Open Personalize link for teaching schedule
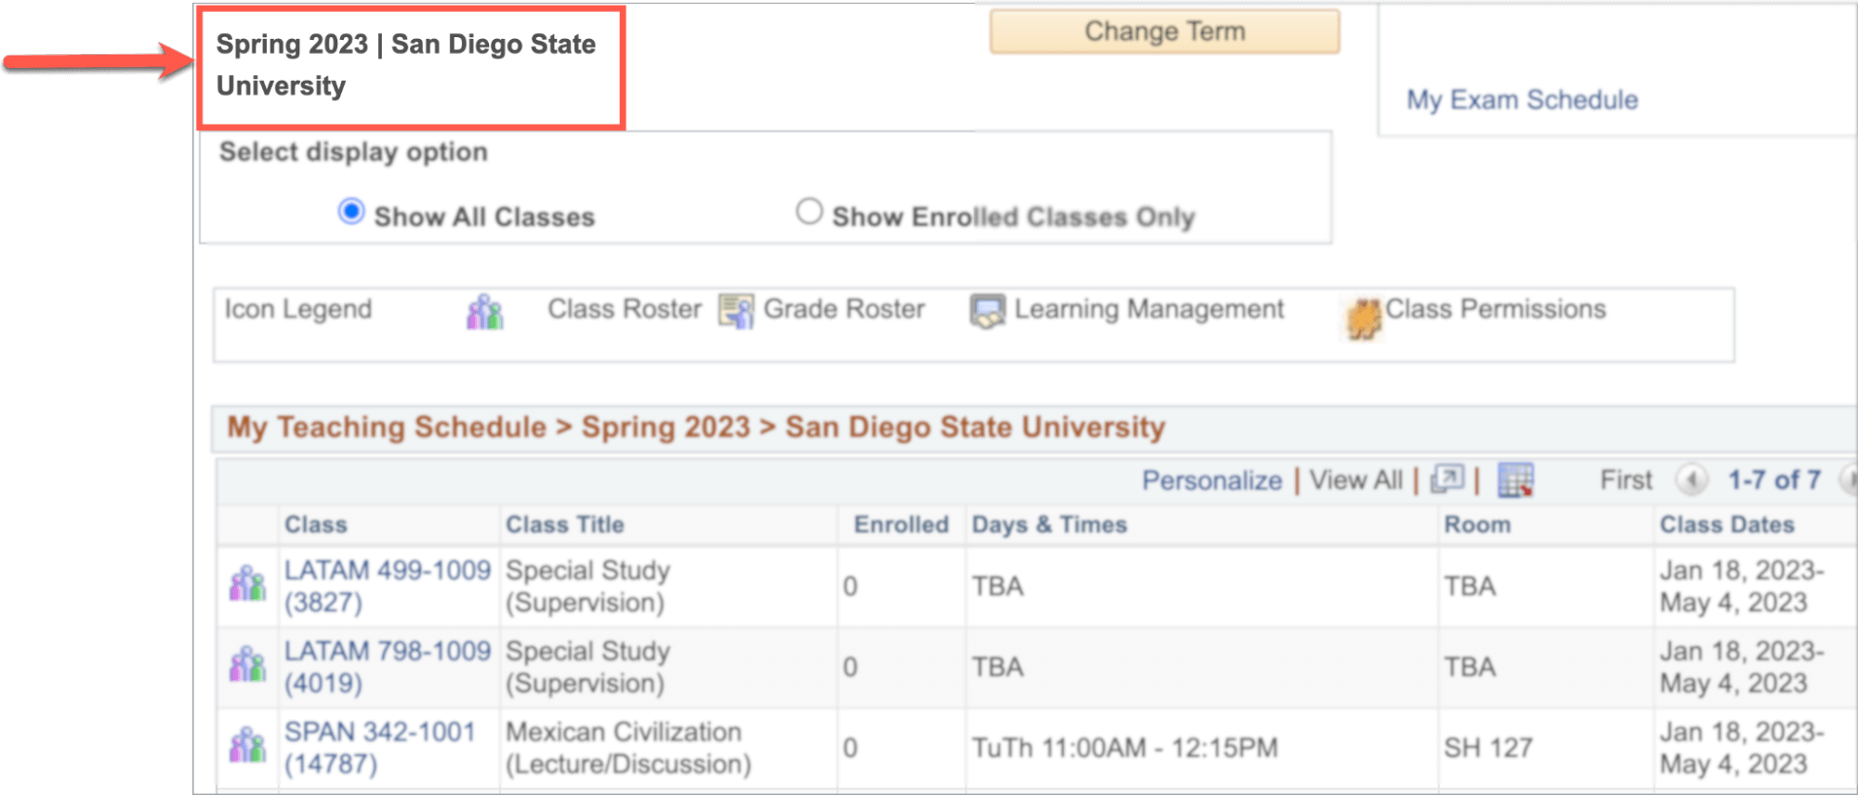1858x796 pixels. coord(1211,480)
